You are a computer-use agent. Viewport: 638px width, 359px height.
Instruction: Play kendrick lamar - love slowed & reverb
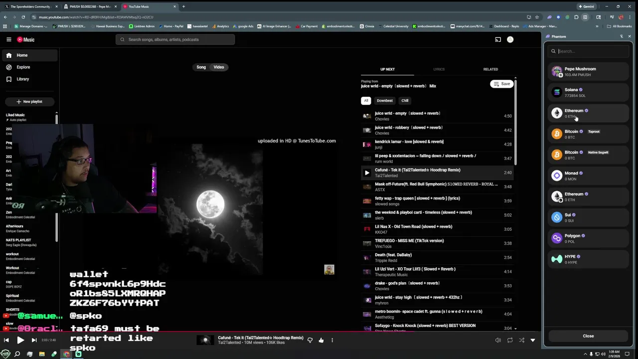[x=437, y=144]
